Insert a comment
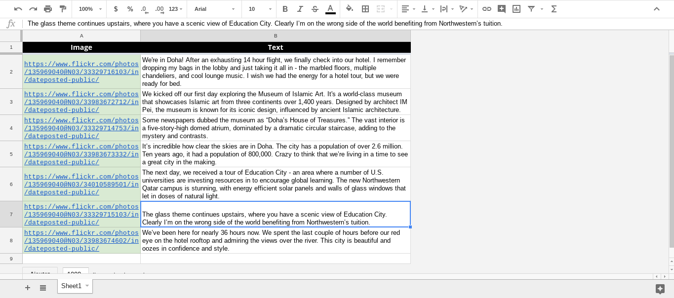This screenshot has width=674, height=298. (502, 9)
